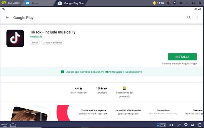Click the green INSTALLA button
204x128 pixels.
click(182, 57)
